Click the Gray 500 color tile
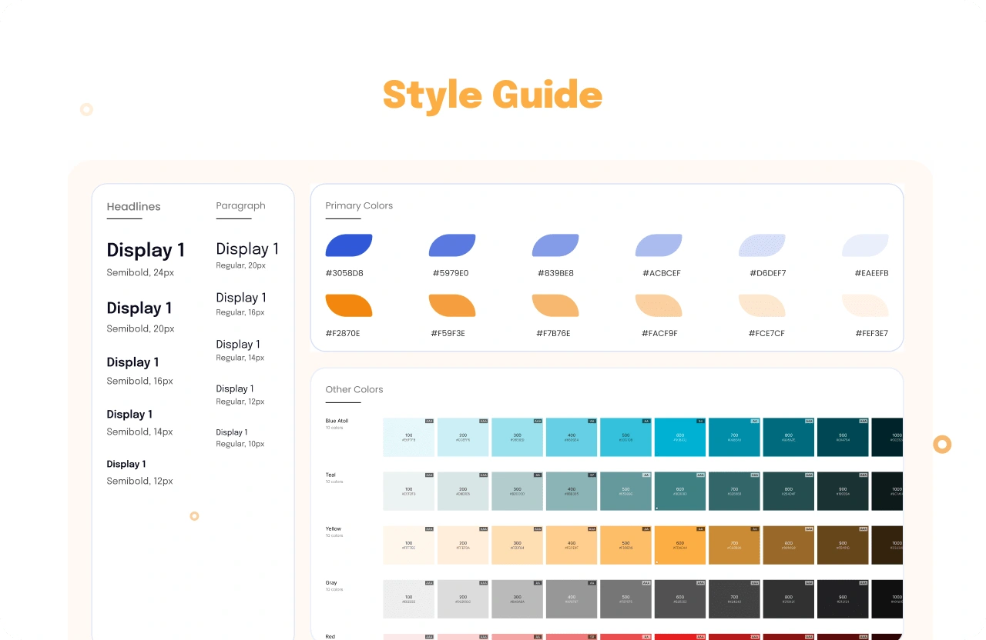The height and width of the screenshot is (640, 986). (625, 598)
